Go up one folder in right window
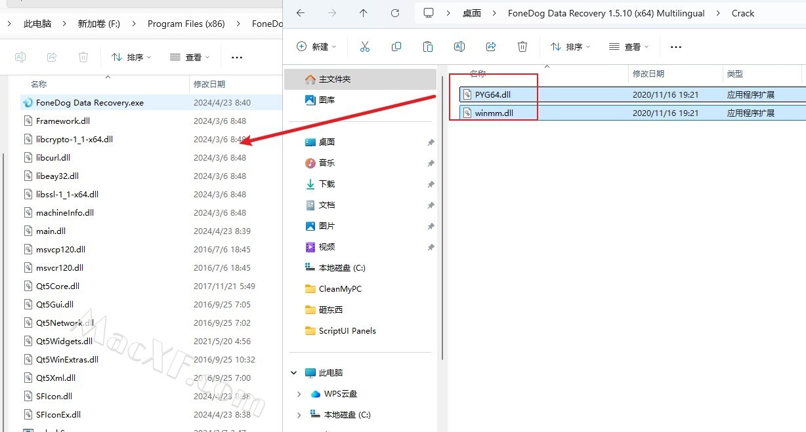This screenshot has width=806, height=432. pos(363,13)
